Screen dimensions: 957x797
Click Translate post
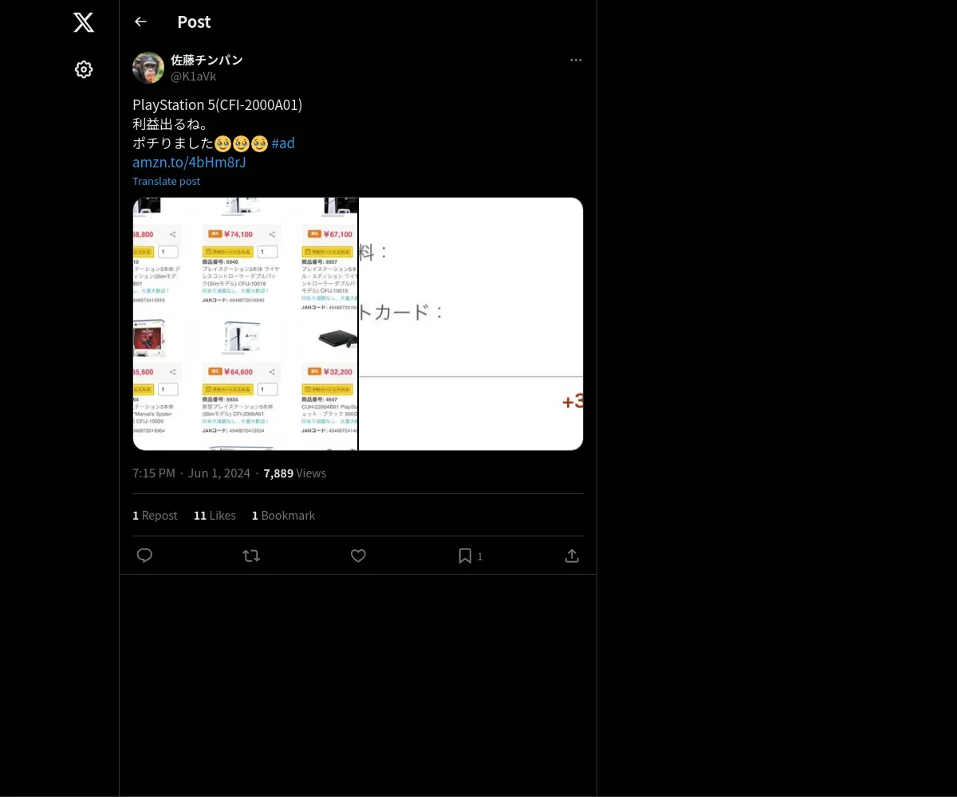(166, 181)
